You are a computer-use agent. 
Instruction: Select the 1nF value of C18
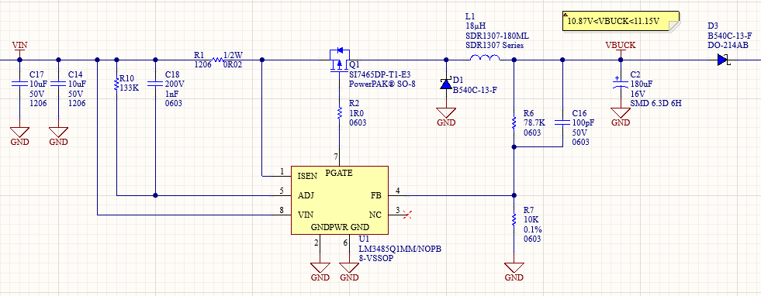coord(171,94)
